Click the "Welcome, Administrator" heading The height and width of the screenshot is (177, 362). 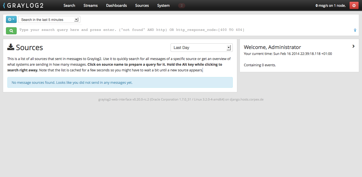272,47
